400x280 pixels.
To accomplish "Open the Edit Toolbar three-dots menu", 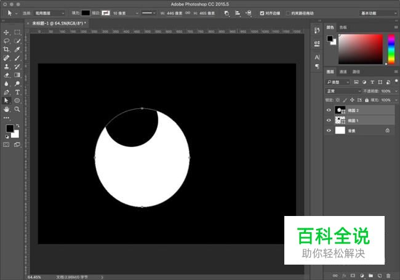I will (x=6, y=118).
